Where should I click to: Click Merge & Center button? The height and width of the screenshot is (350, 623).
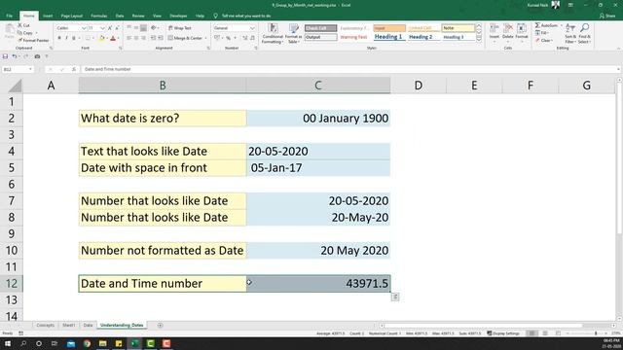click(185, 38)
